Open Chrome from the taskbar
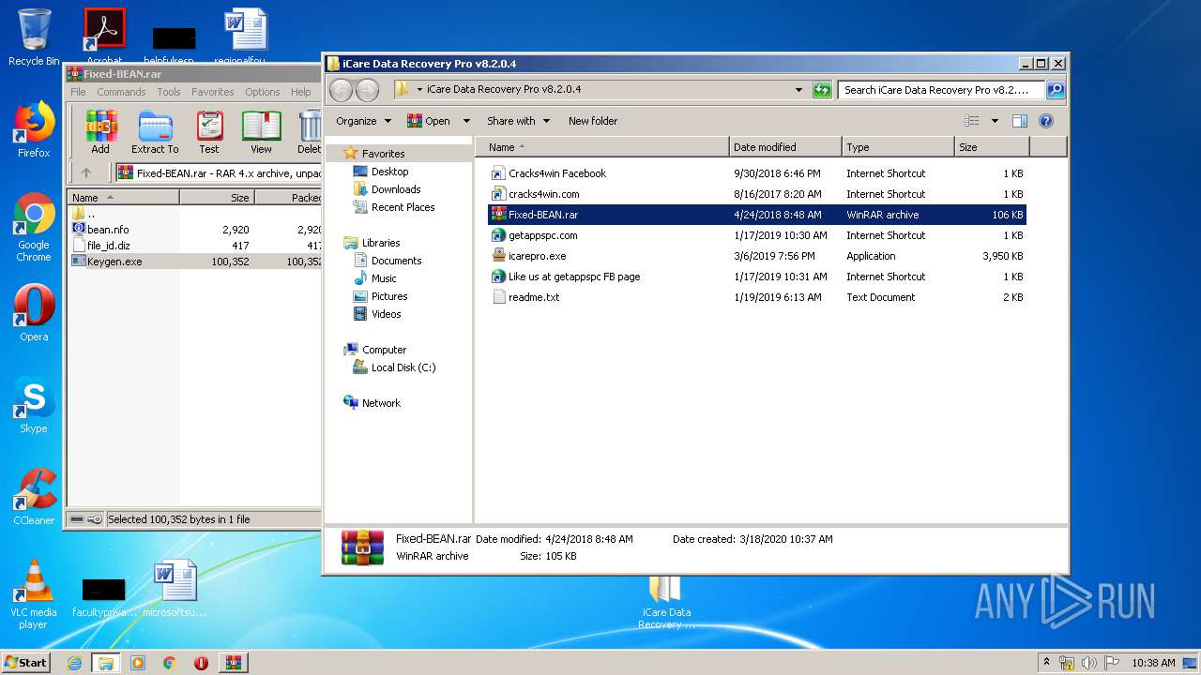This screenshot has height=675, width=1201. coord(169,663)
